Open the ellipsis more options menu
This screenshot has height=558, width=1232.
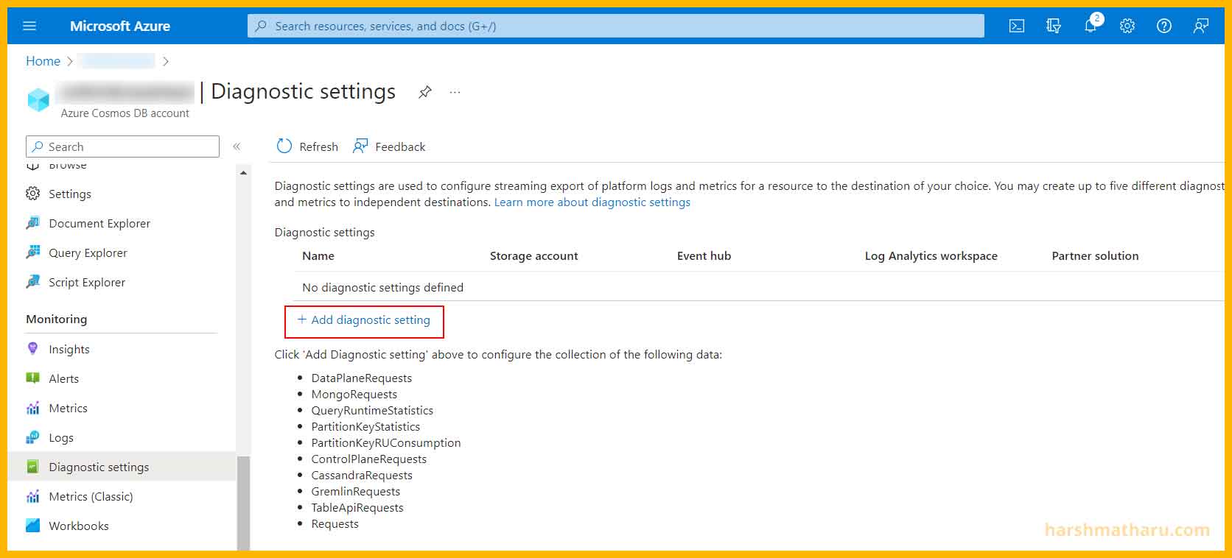coord(455,92)
